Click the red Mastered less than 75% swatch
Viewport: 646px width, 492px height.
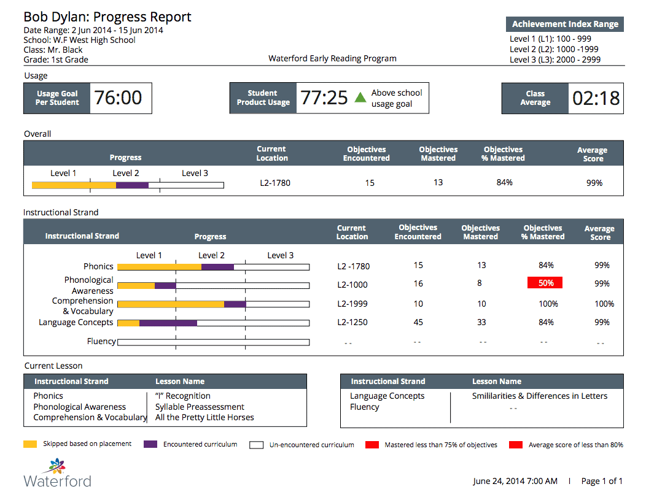pyautogui.click(x=372, y=445)
